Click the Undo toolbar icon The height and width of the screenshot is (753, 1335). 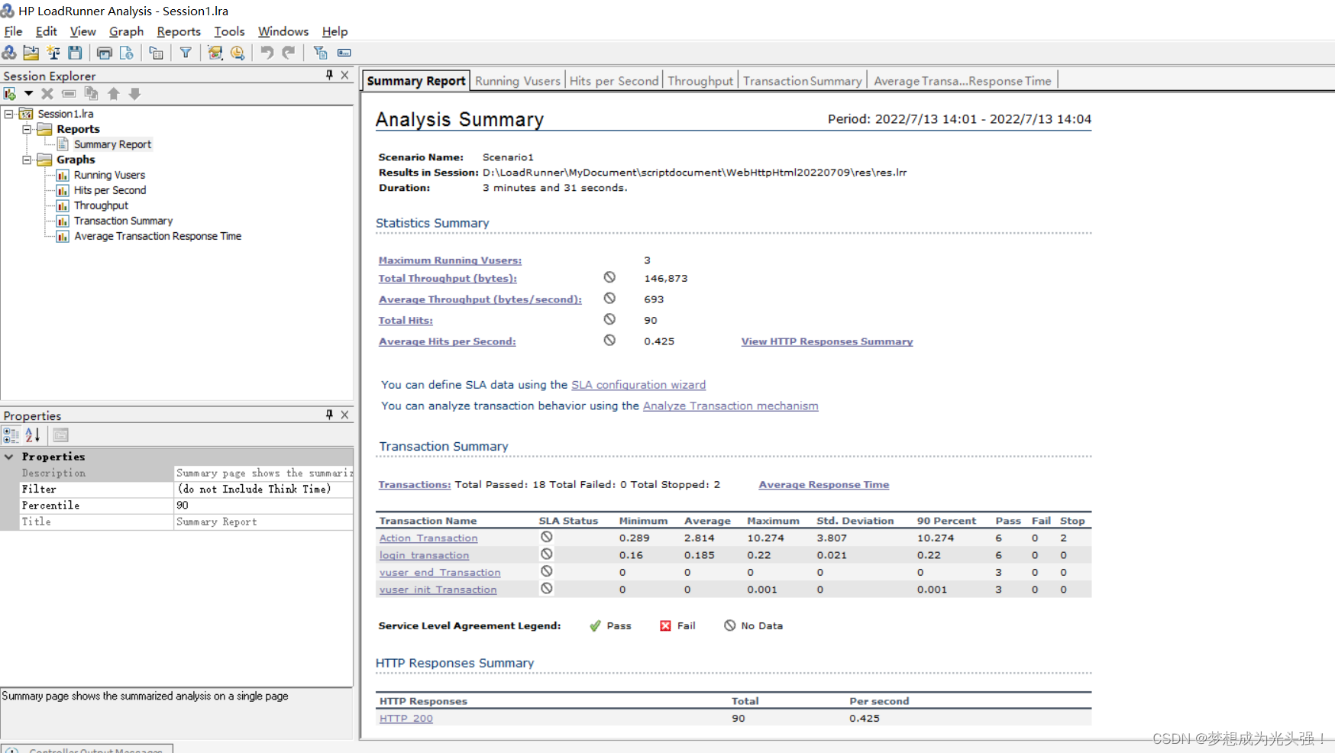[x=267, y=53]
